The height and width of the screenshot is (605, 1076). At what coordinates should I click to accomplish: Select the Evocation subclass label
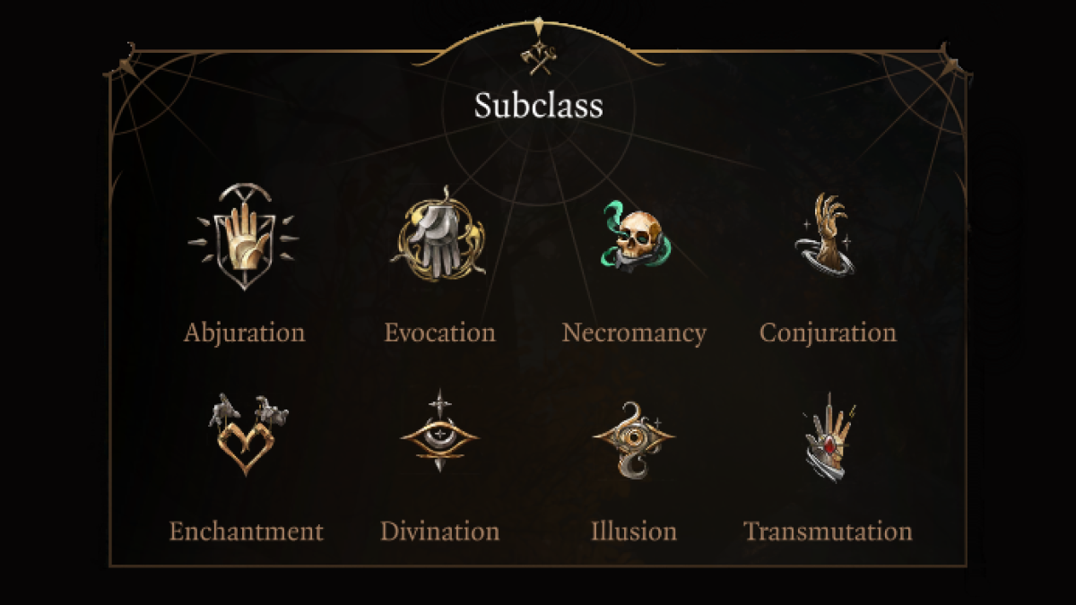click(x=439, y=333)
